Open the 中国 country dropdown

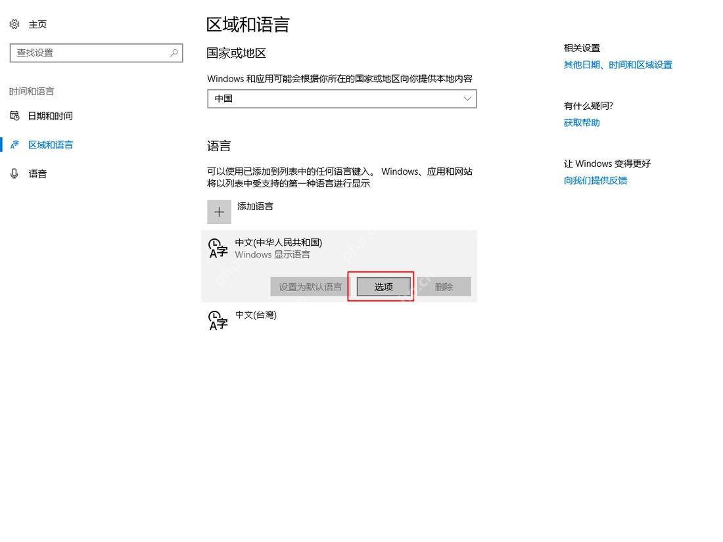tap(342, 99)
